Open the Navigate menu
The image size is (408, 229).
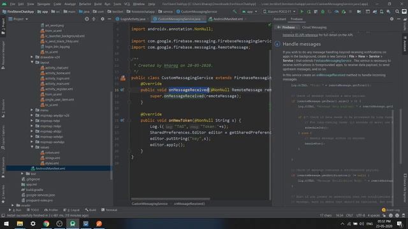pyautogui.click(x=43, y=4)
